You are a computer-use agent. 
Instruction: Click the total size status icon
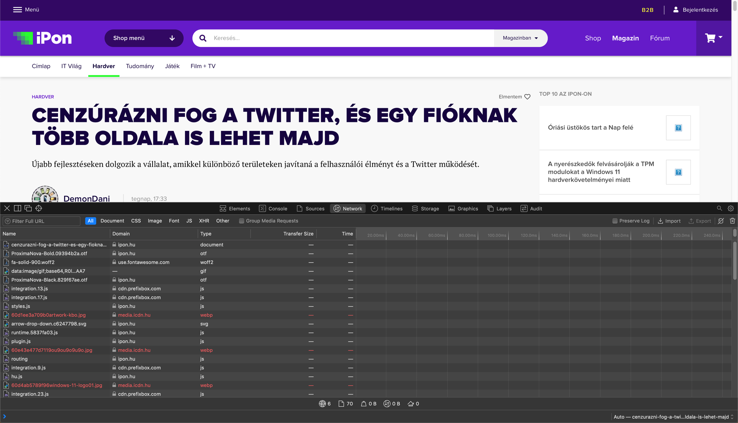pyautogui.click(x=363, y=404)
